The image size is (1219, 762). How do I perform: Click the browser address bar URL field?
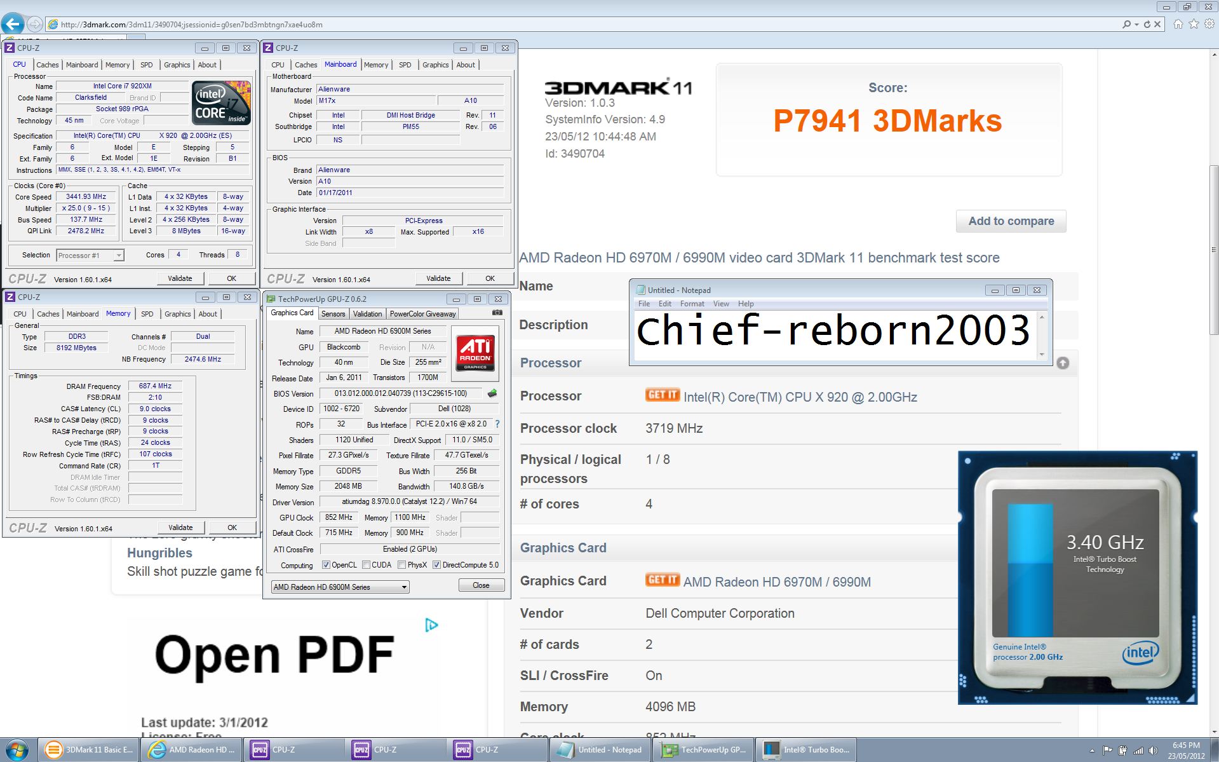pos(584,24)
